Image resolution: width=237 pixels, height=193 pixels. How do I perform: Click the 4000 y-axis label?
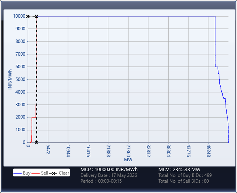coord(20,92)
